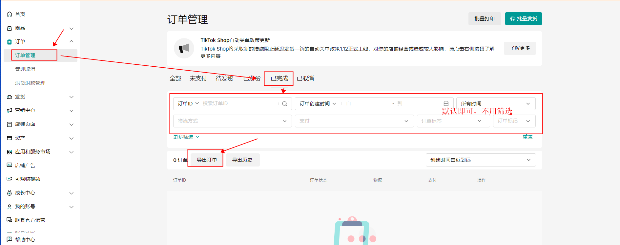The width and height of the screenshot is (620, 245).
Task: Open the 创建时间由近到远 sort dropdown
Action: coord(480,160)
